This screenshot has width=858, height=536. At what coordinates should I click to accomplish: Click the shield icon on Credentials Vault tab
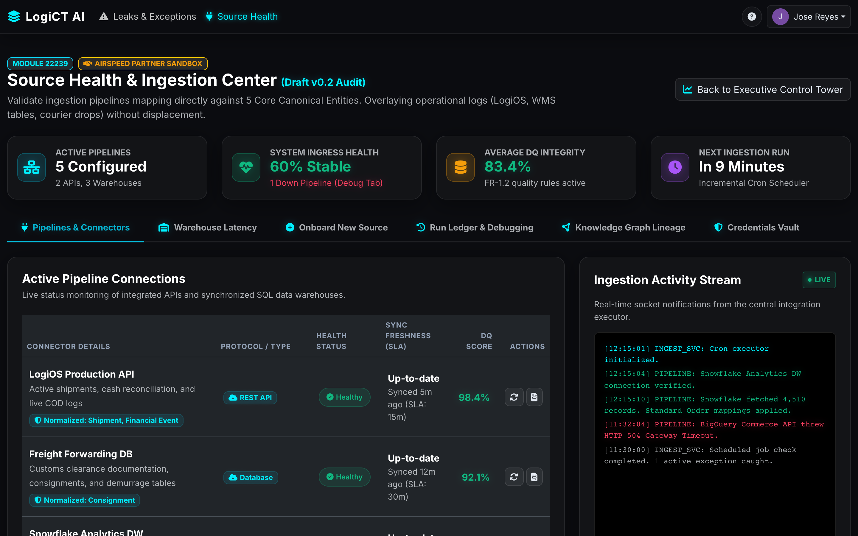(x=718, y=227)
